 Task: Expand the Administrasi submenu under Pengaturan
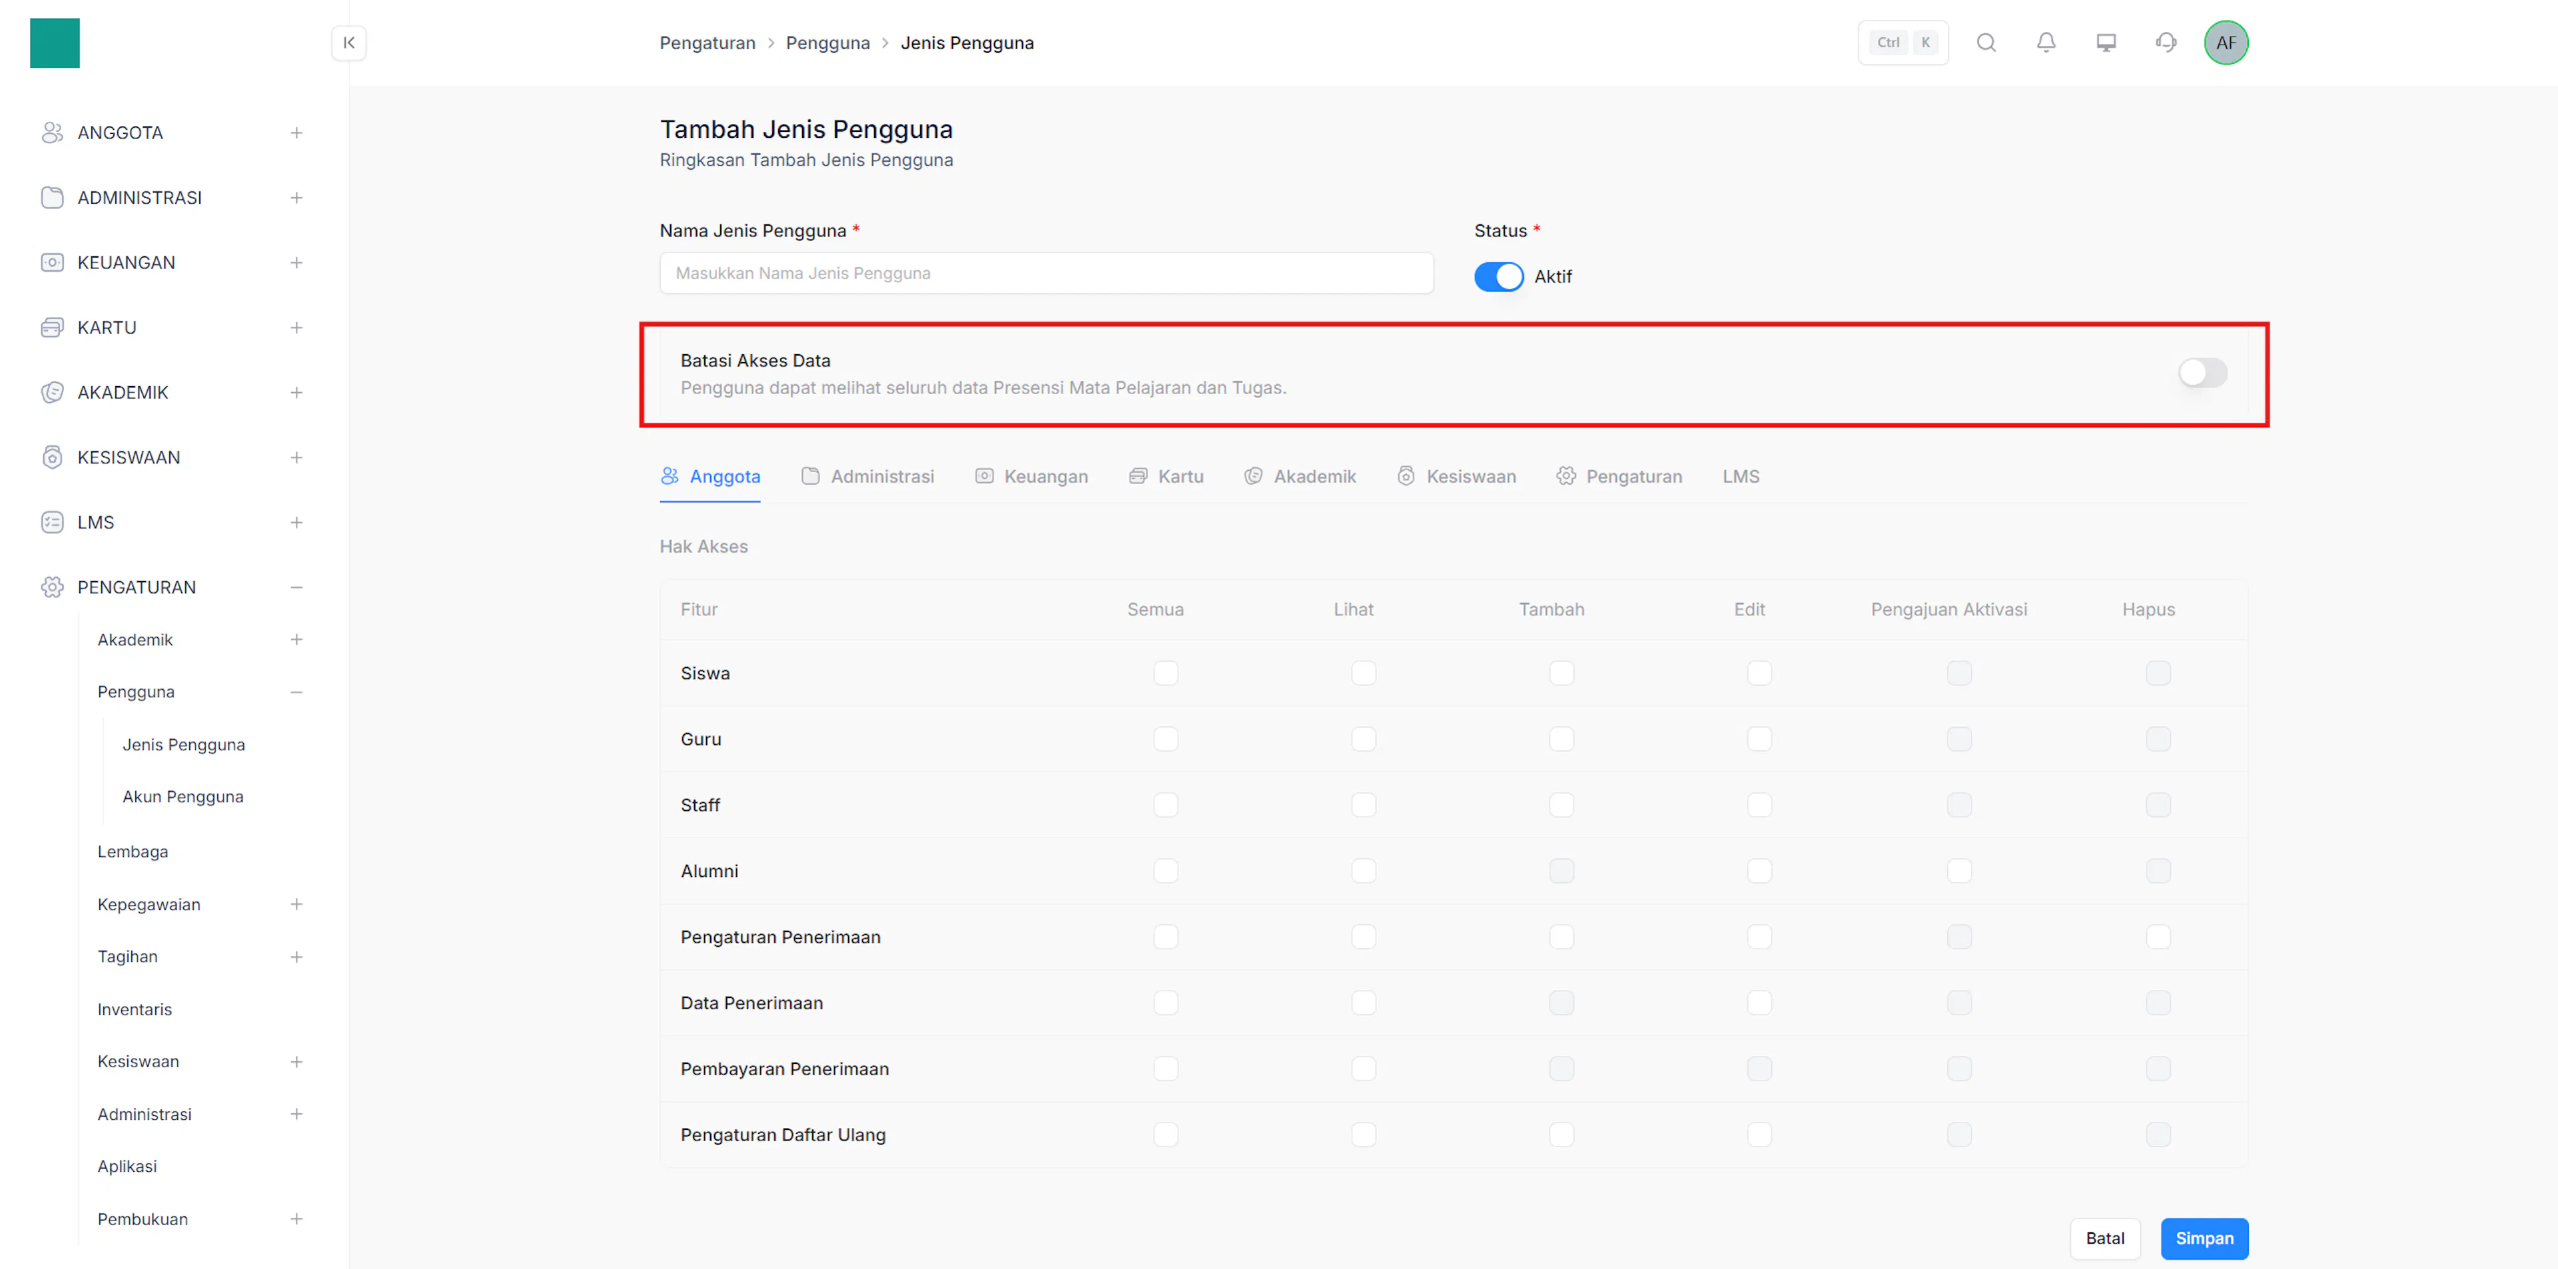[296, 1115]
